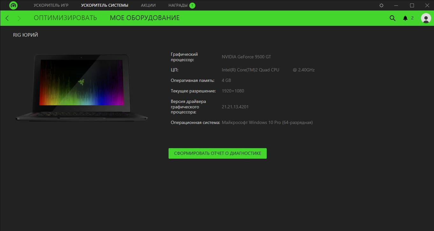The image size is (434, 231).
Task: Click the ЦП label
Action: pos(175,70)
